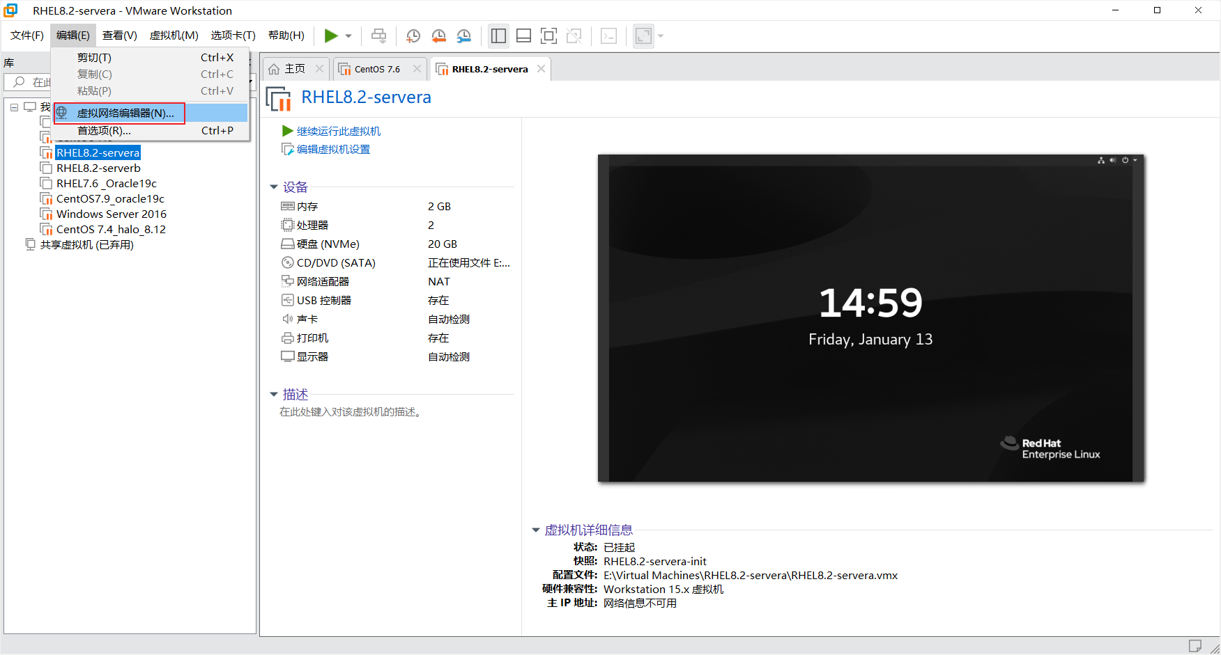Screen dimensions: 1221x655
Task: Select 虚拟网络编辑器(N)... menu entry
Action: (x=151, y=113)
